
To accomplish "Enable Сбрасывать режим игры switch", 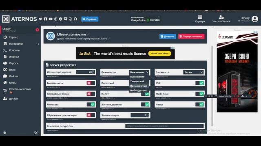I will [91, 115].
